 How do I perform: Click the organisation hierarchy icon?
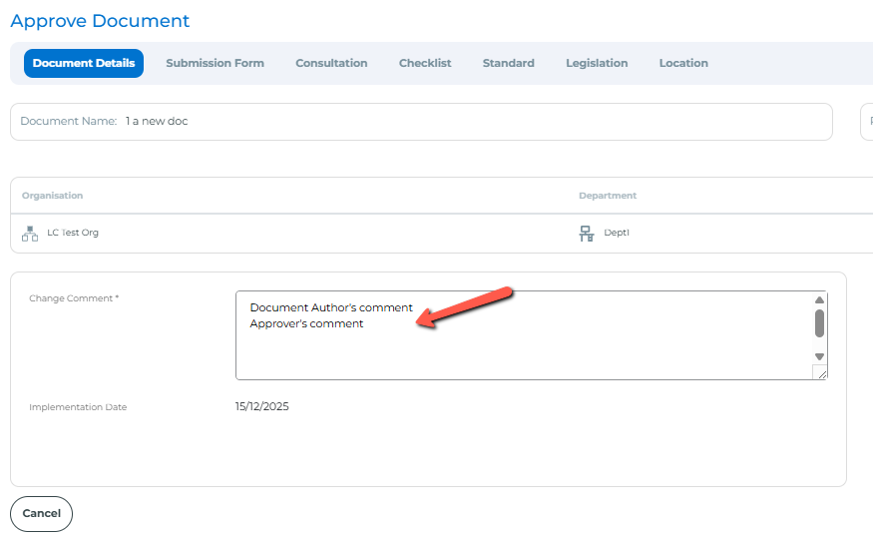tap(30, 234)
